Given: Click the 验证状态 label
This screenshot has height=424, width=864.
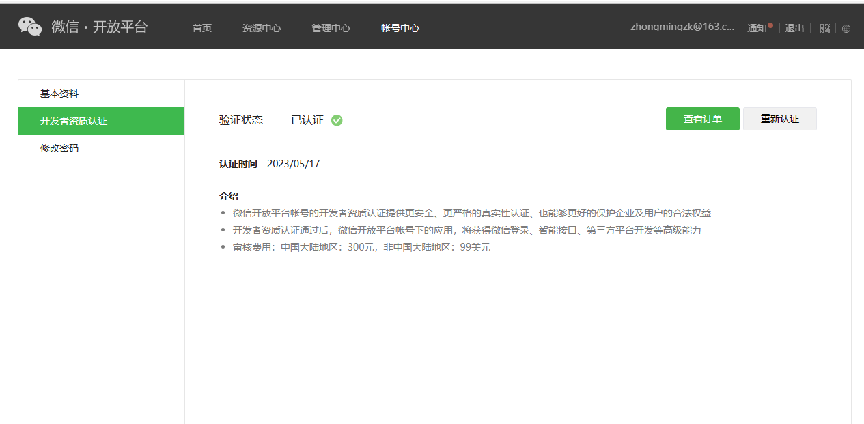Looking at the screenshot, I should (241, 120).
